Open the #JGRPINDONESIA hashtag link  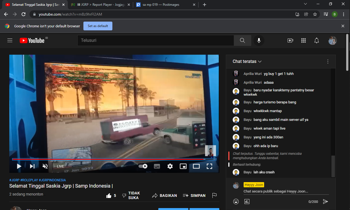52,180
